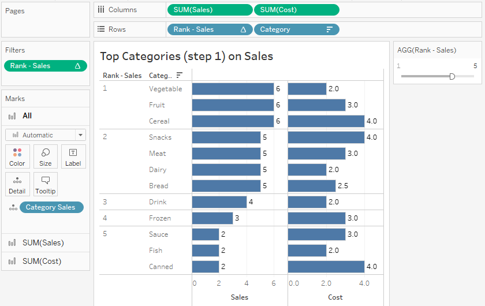Select the SUM(Cost) marks card section
Image resolution: width=485 pixels, height=306 pixels.
42,262
